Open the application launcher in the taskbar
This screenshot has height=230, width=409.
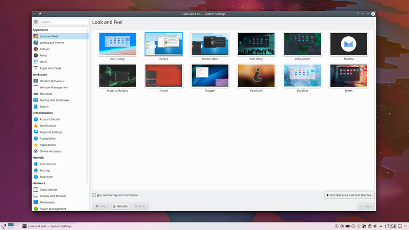point(4,226)
